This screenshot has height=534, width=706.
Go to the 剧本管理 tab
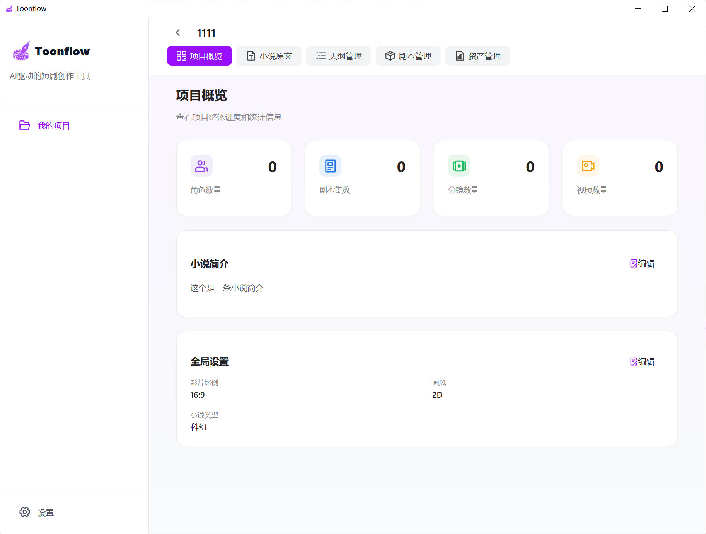coord(408,56)
